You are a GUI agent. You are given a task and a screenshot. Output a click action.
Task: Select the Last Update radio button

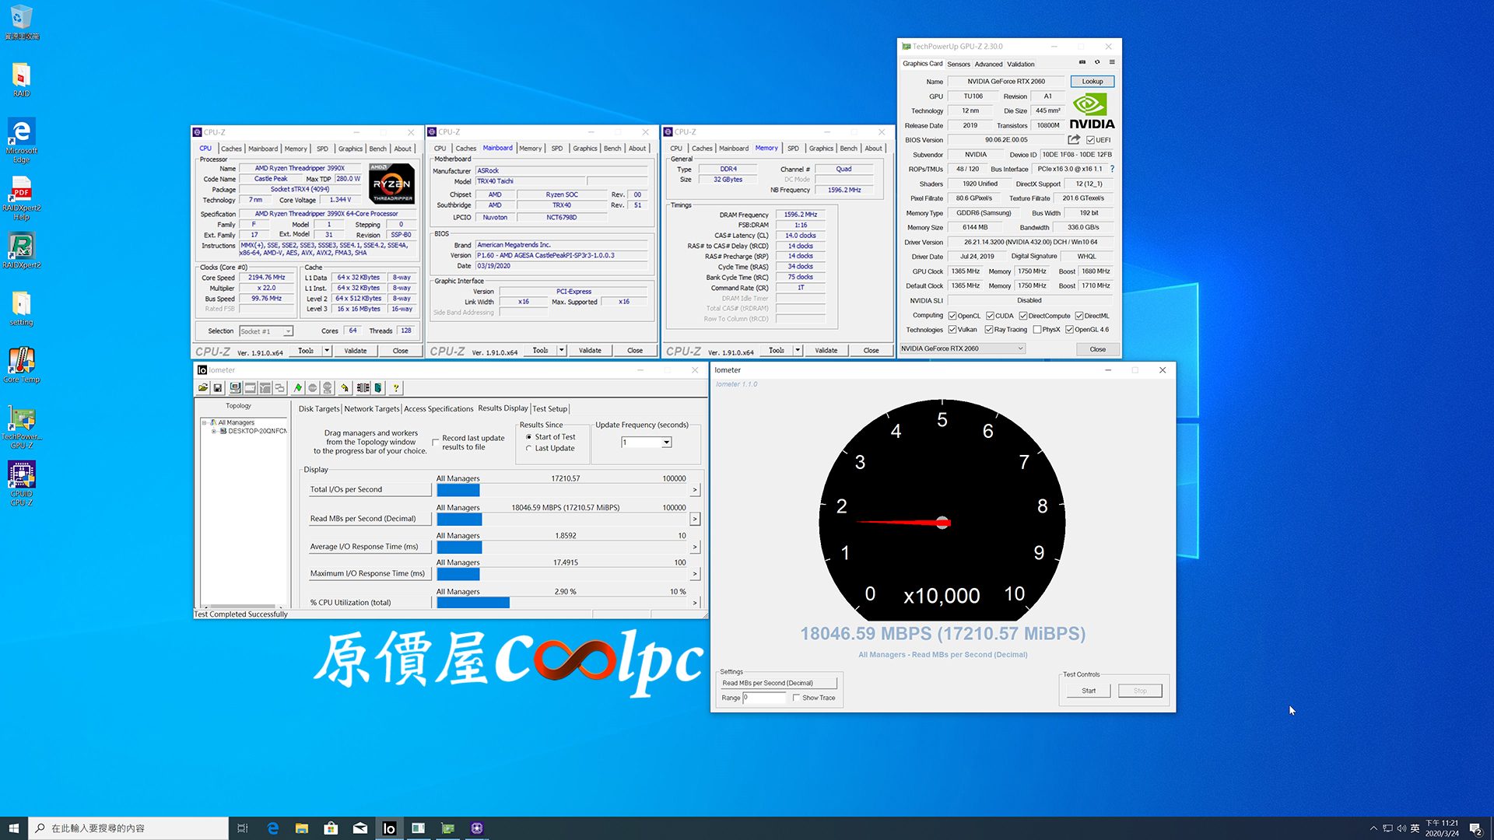click(529, 449)
